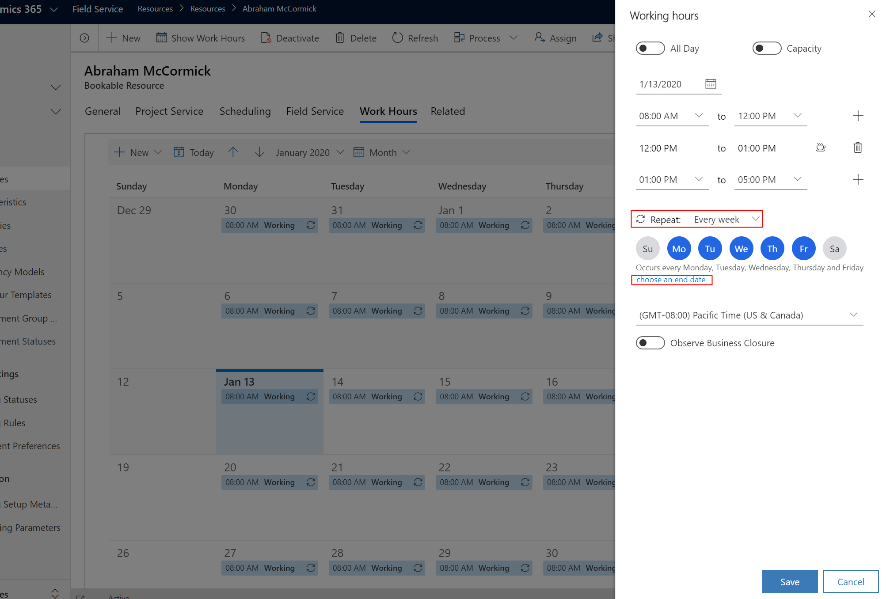Viewport: 890px width, 599px height.
Task: Select Saturday day button in recurrence
Action: (x=834, y=249)
